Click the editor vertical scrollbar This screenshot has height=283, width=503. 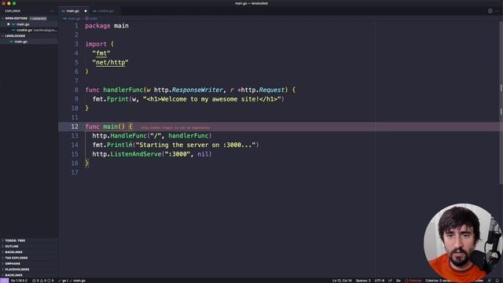coord(501,103)
